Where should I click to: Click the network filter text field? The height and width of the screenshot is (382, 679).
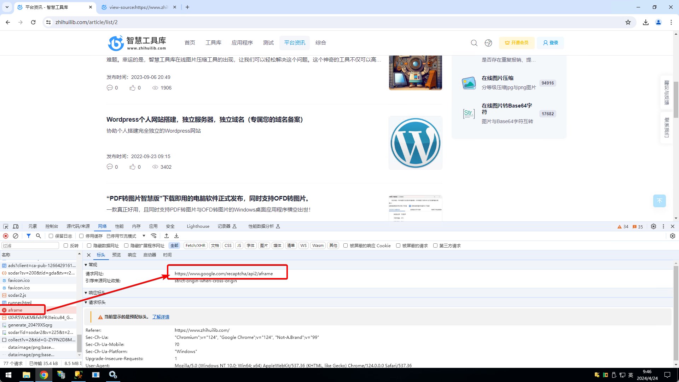click(30, 245)
